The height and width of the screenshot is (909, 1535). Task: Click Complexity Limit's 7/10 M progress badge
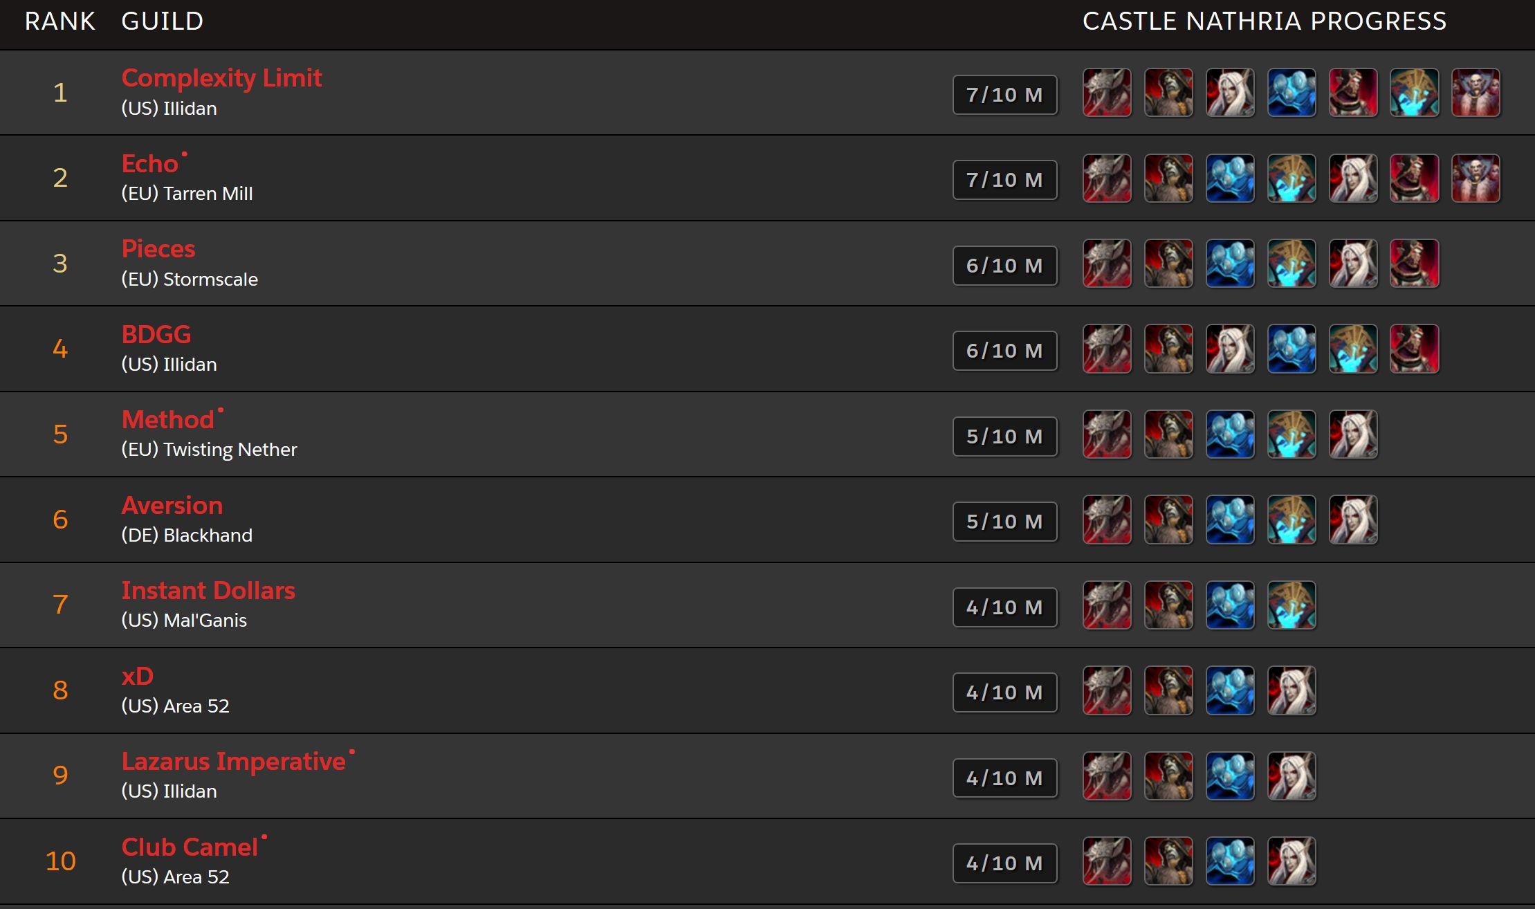(1005, 95)
